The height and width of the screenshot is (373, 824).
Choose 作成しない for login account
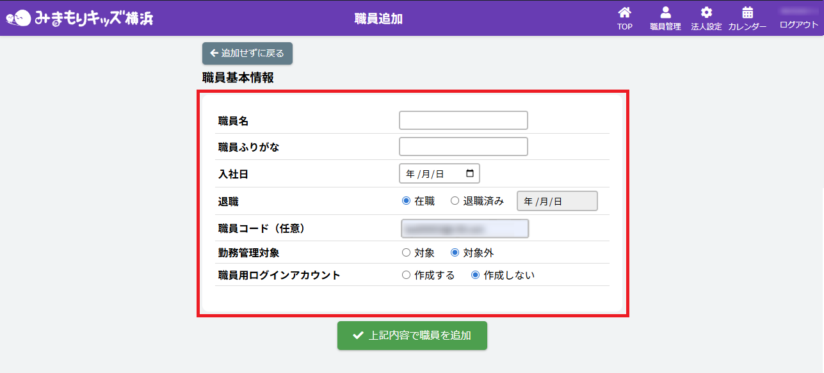pyautogui.click(x=476, y=275)
